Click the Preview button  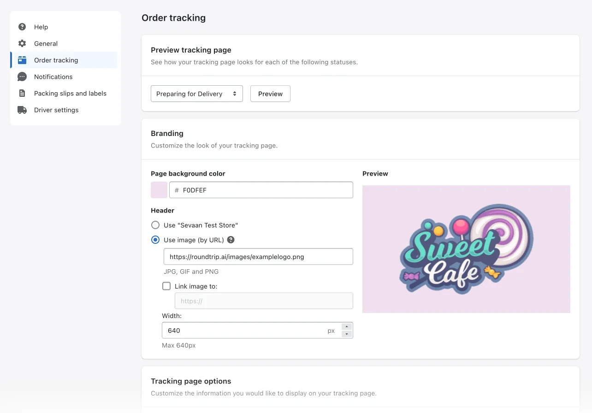click(x=270, y=94)
